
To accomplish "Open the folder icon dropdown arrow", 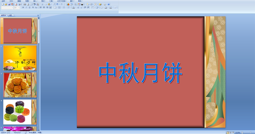I will pyautogui.click(x=102, y=4).
